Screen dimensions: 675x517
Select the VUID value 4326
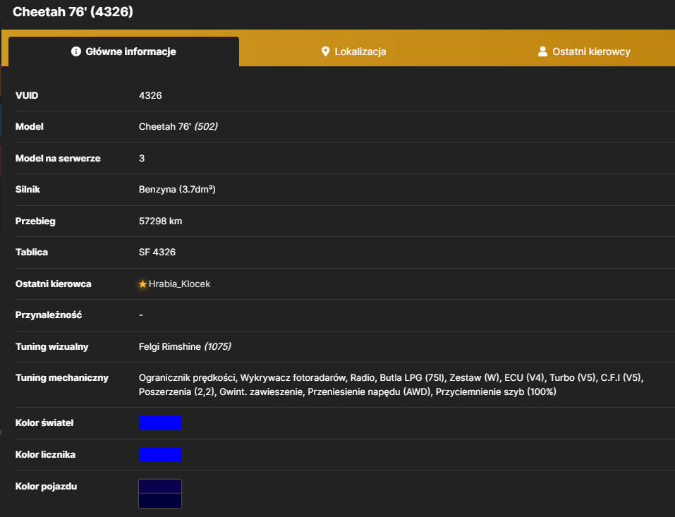(x=150, y=95)
